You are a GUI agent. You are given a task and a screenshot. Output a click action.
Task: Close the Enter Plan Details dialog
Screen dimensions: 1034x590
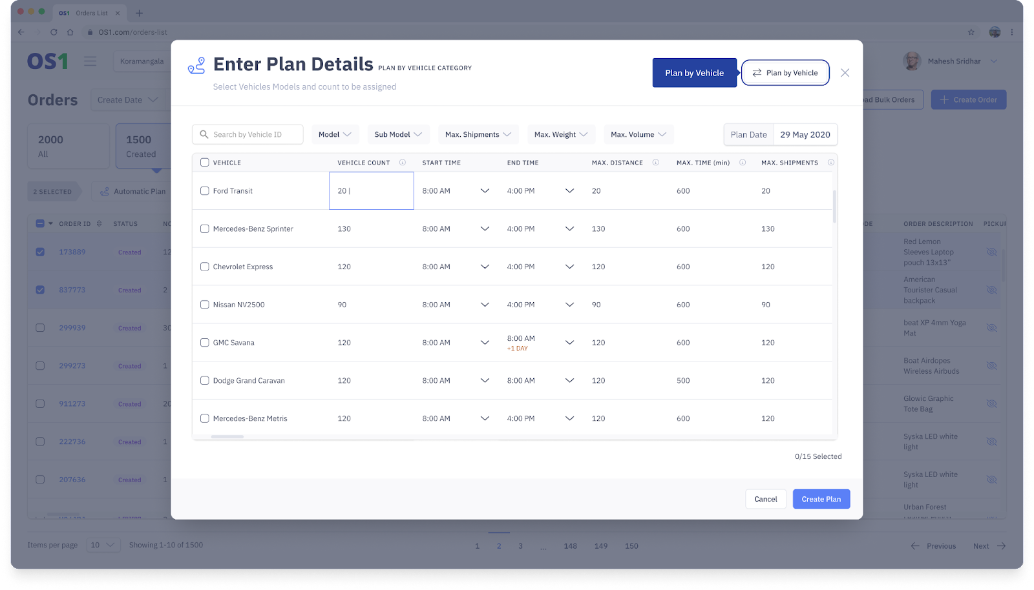point(845,73)
